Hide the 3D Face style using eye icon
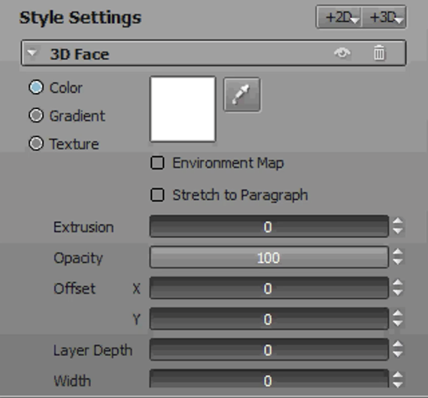Image resolution: width=428 pixels, height=398 pixels. point(342,53)
